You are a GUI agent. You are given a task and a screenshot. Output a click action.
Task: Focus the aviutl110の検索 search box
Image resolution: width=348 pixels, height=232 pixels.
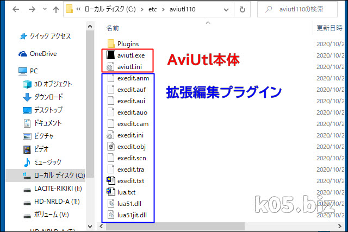pyautogui.click(x=297, y=9)
